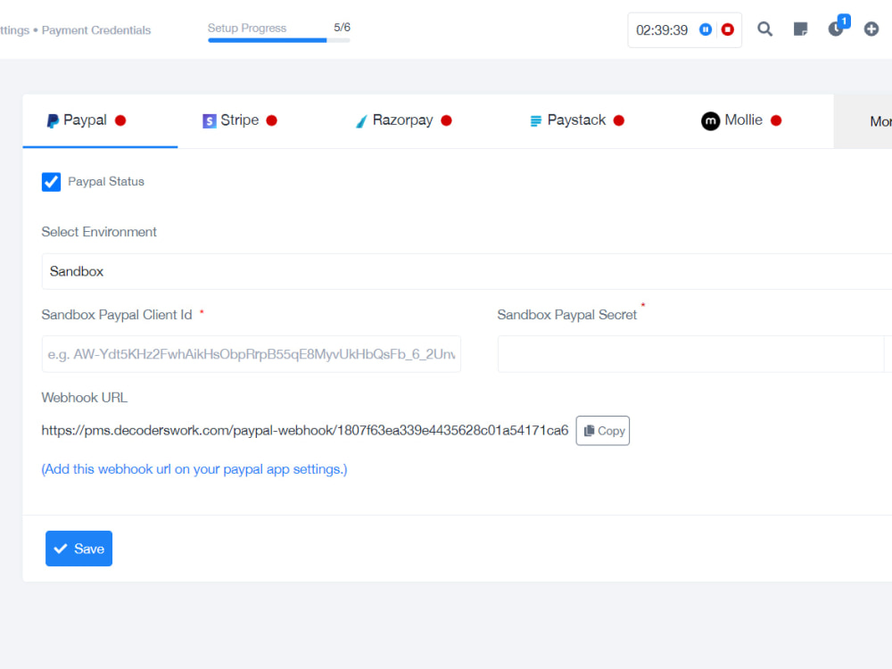Click the webhook URL text

[x=305, y=430]
